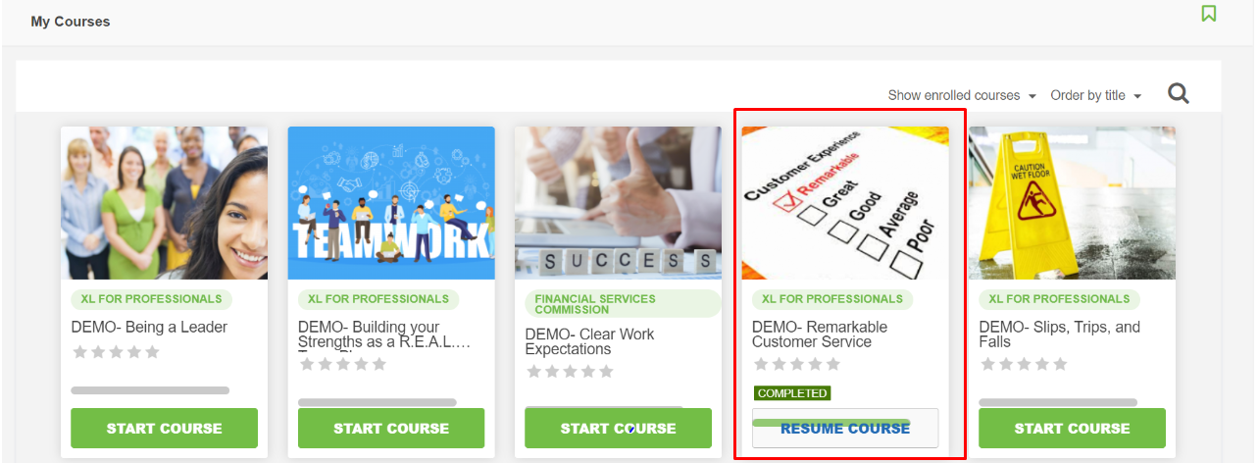1258x463 pixels.
Task: Expand Show enrolled courses dropdown
Action: [x=962, y=95]
